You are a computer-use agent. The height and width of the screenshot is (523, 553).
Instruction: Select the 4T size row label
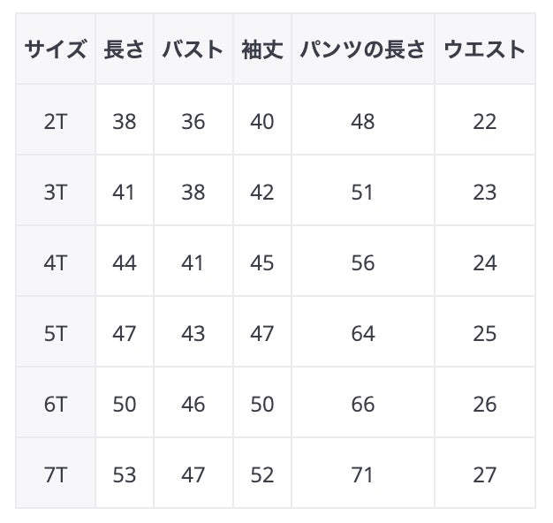(x=56, y=262)
